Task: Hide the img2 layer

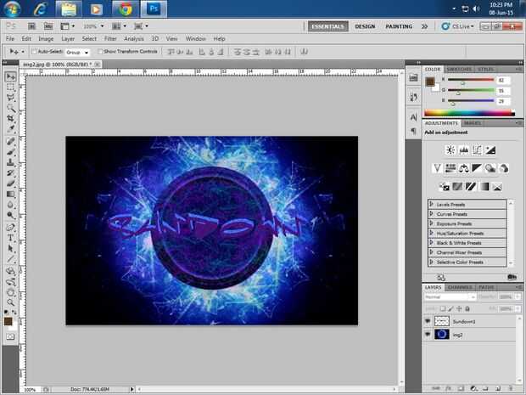Action: tap(428, 335)
